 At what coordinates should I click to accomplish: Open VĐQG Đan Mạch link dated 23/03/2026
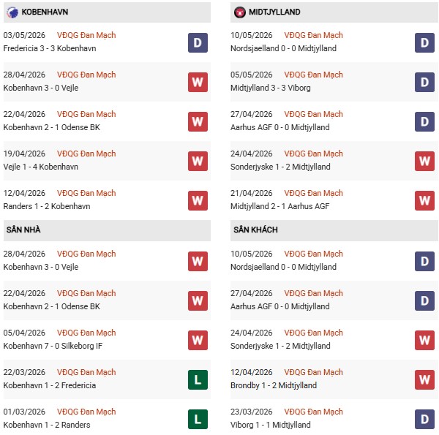pos(313,412)
